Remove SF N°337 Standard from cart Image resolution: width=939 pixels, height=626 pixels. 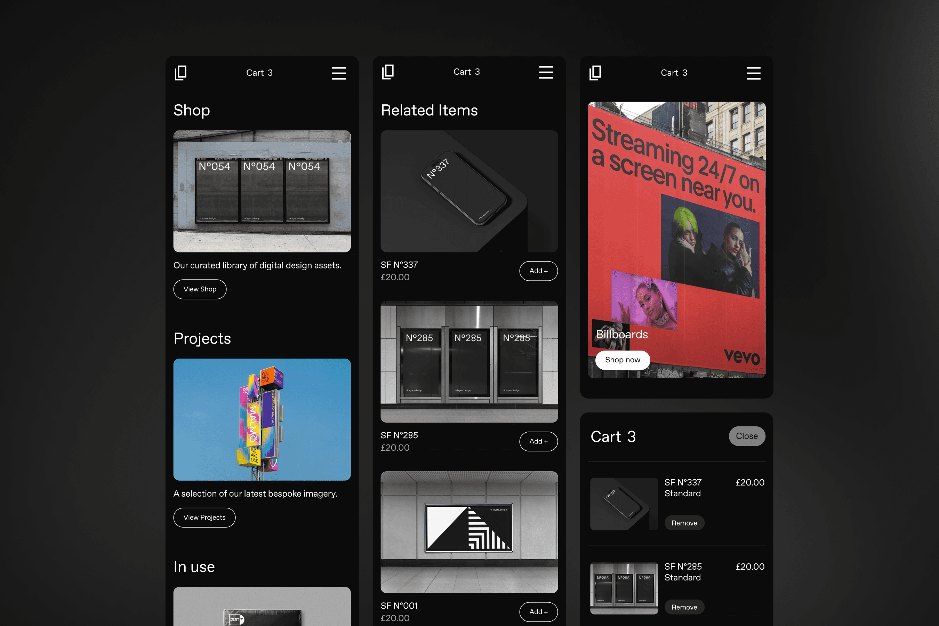pyautogui.click(x=684, y=523)
